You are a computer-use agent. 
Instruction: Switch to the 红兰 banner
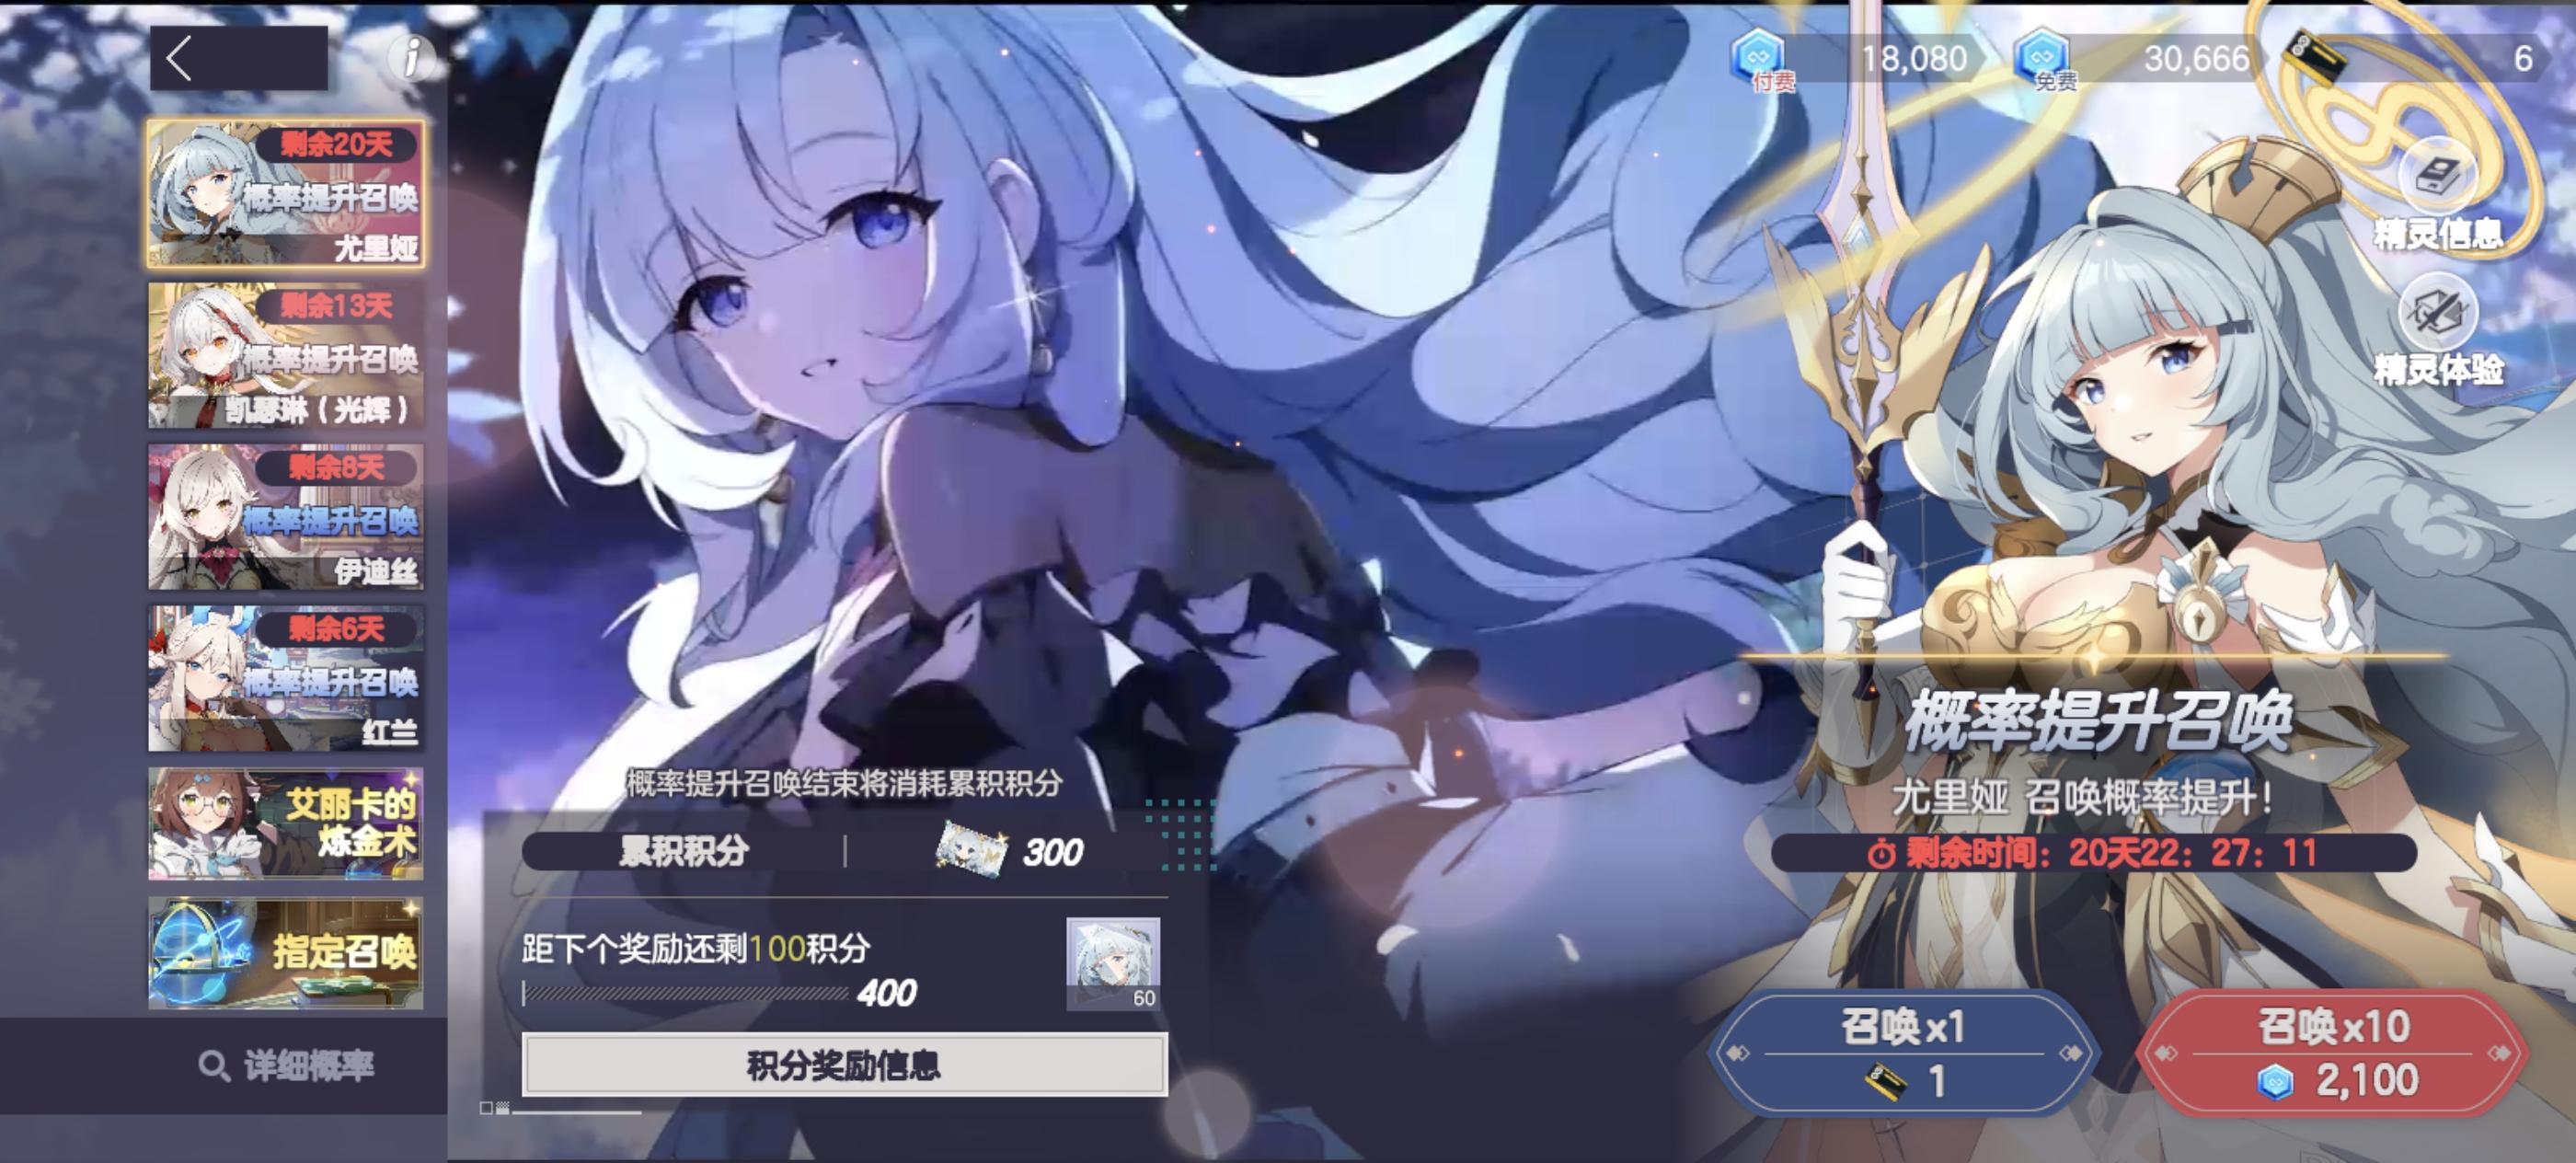click(x=286, y=679)
